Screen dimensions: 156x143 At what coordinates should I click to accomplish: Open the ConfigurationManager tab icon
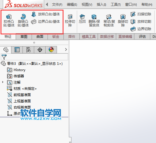pos(28,50)
